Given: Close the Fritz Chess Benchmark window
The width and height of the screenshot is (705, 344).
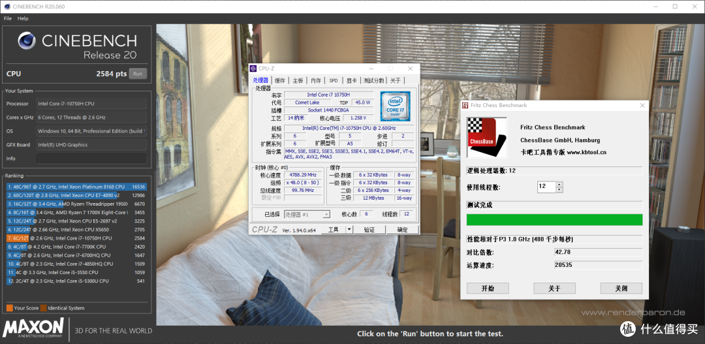Looking at the screenshot, I should (x=642, y=105).
